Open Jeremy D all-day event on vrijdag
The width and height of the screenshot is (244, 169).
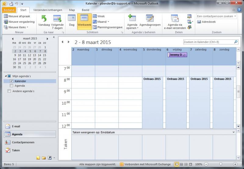tap(177, 55)
